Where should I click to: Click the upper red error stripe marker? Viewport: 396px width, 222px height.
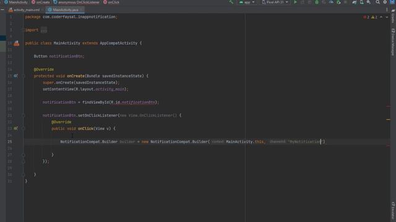click(x=388, y=107)
